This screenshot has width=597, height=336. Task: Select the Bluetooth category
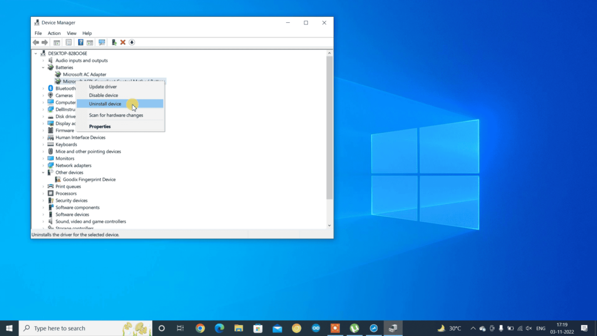click(65, 89)
